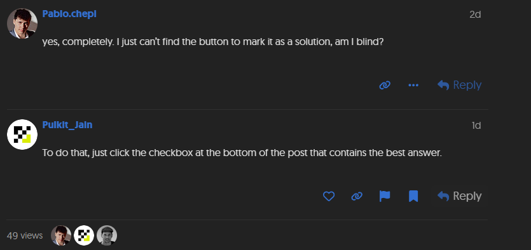Show more actions on Pablo.chepl's post
This screenshot has height=250, width=531.
pyautogui.click(x=413, y=85)
